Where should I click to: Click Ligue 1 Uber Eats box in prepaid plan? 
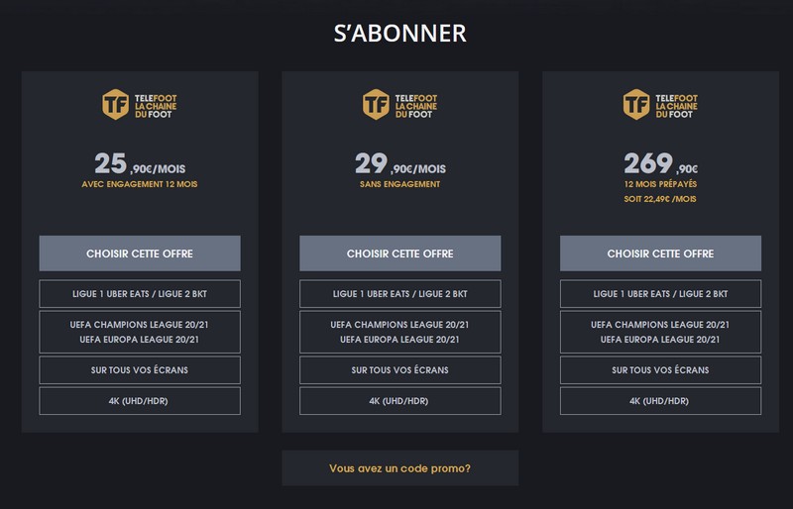click(x=660, y=294)
